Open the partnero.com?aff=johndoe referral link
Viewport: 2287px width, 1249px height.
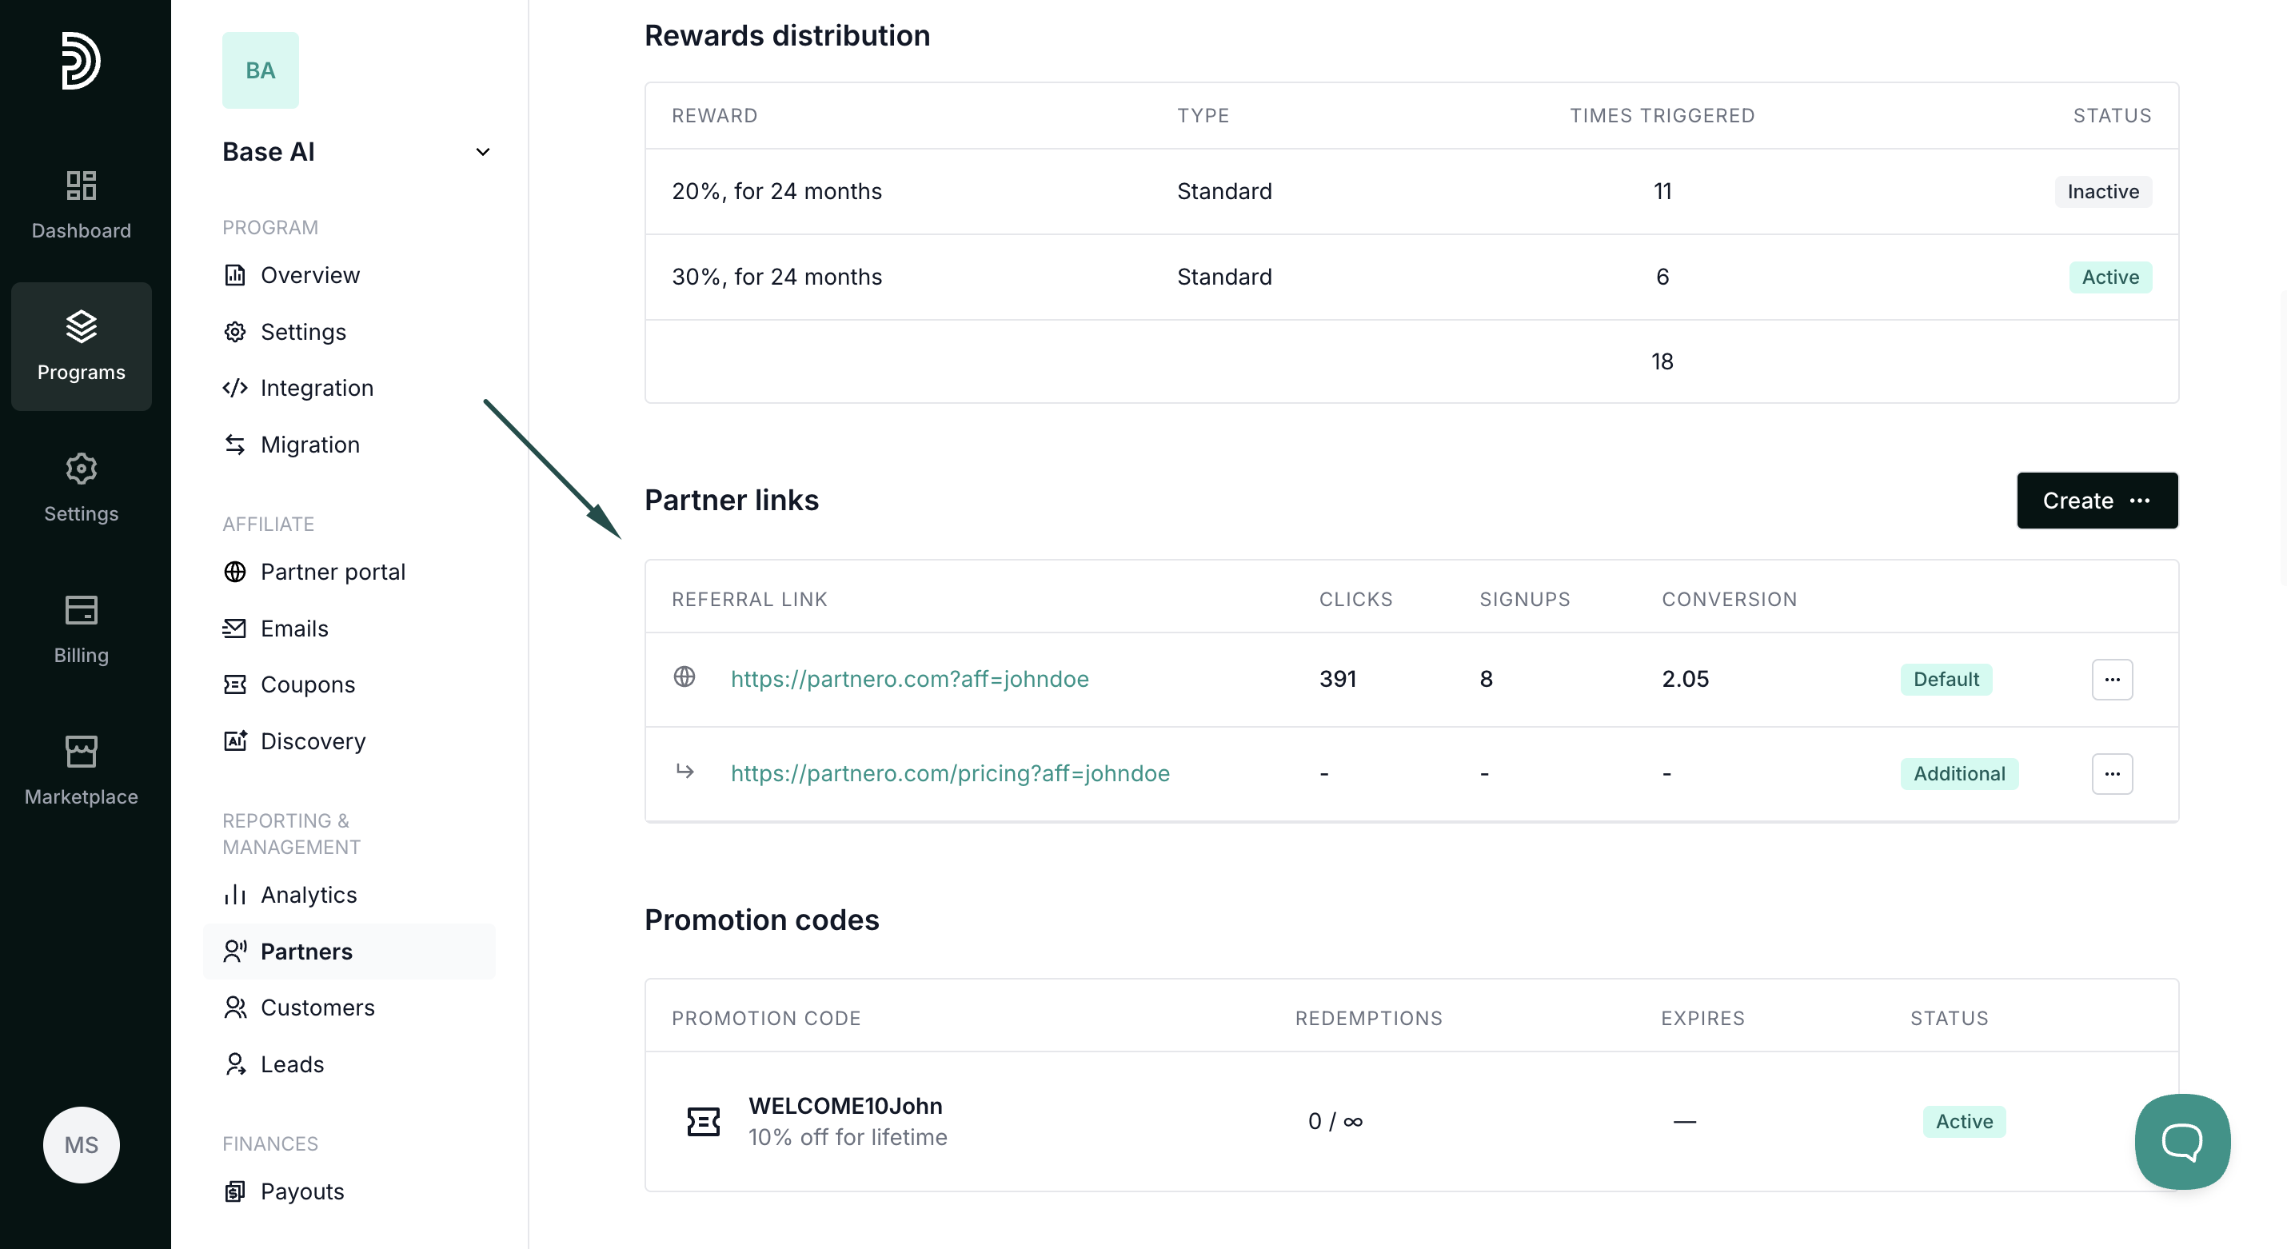[909, 679]
